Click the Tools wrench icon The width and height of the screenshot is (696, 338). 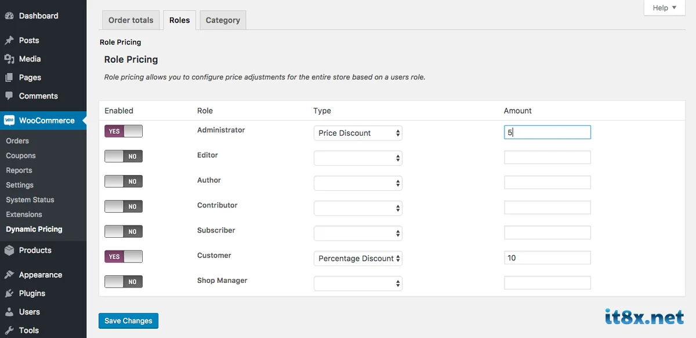[x=9, y=330]
